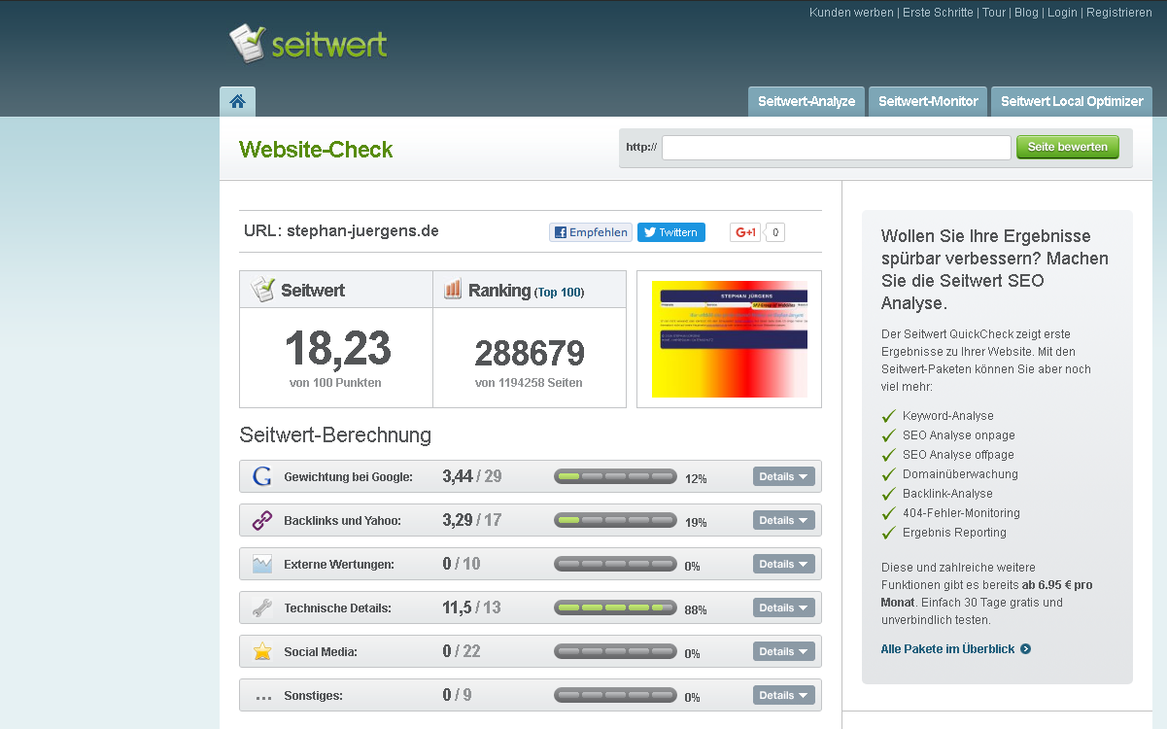Click the SEO Analyse onpage item

point(958,435)
